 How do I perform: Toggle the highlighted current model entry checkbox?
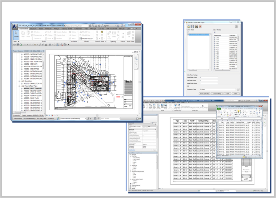point(188,34)
